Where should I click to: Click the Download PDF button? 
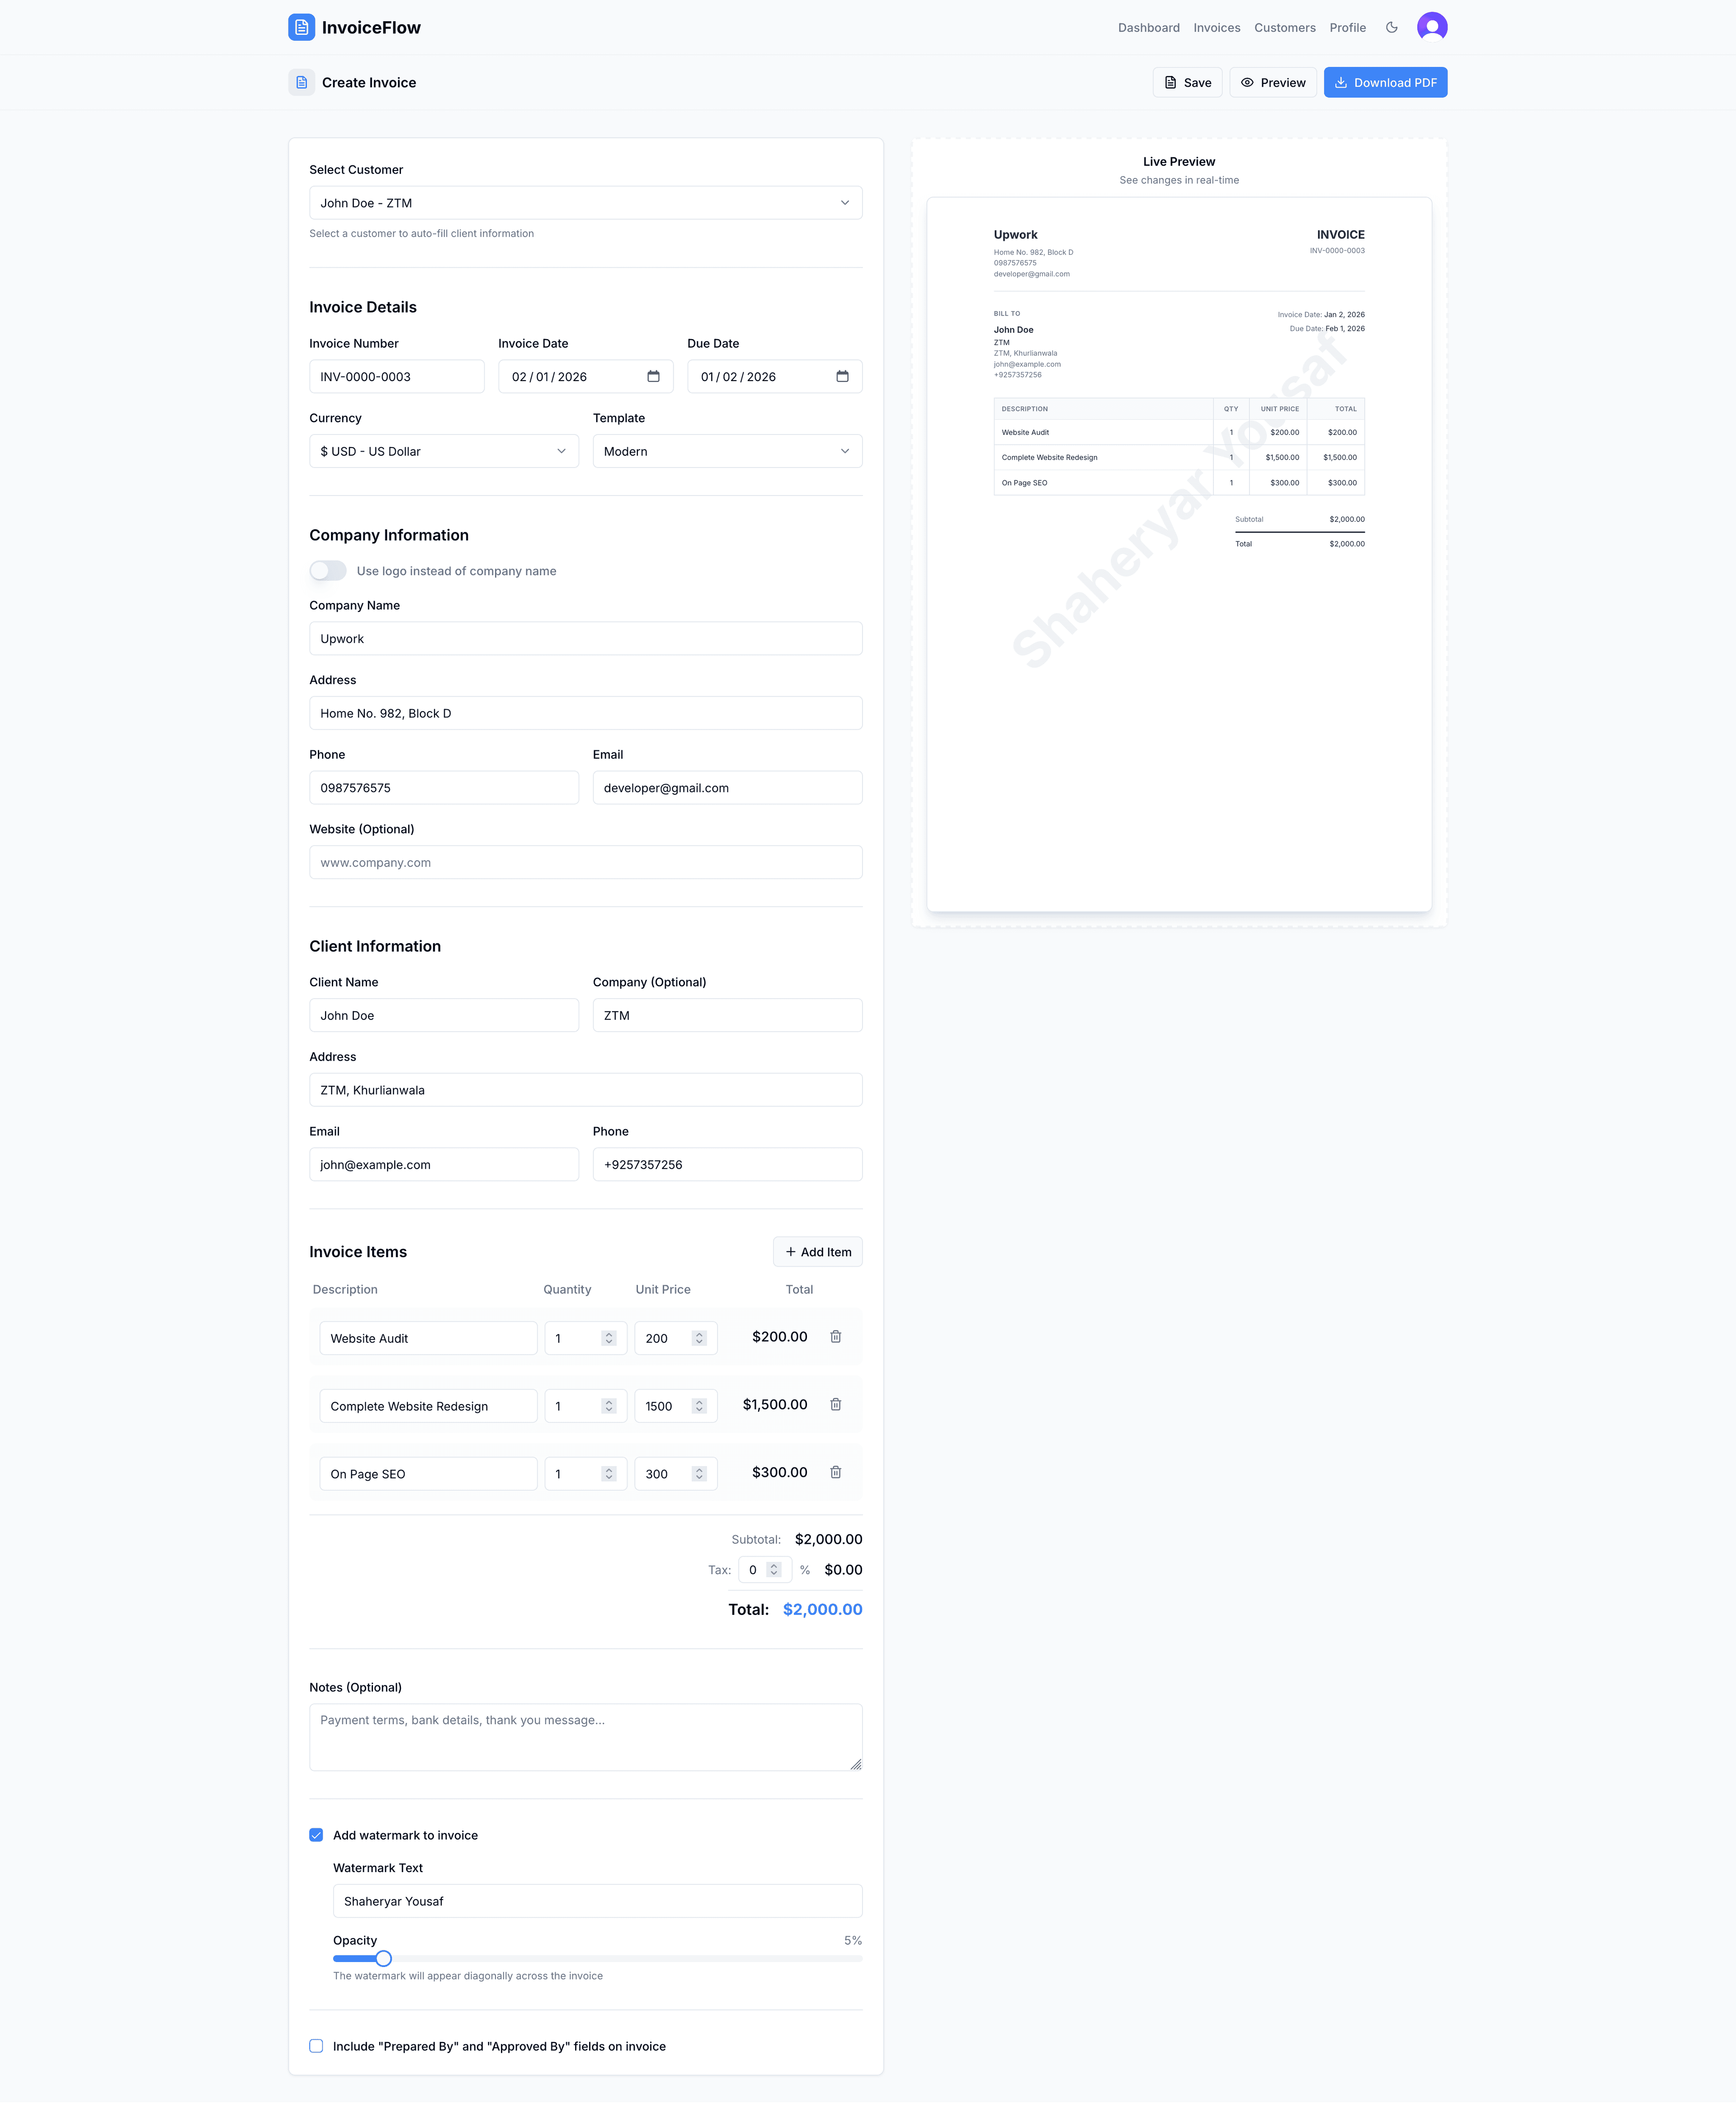[x=1385, y=82]
